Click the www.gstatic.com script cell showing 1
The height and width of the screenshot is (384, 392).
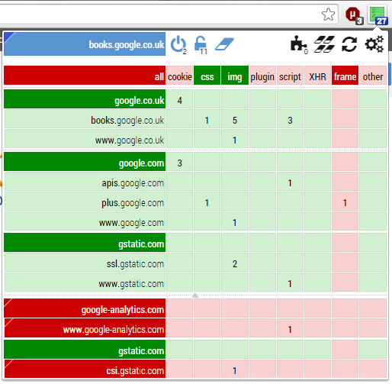click(x=290, y=282)
